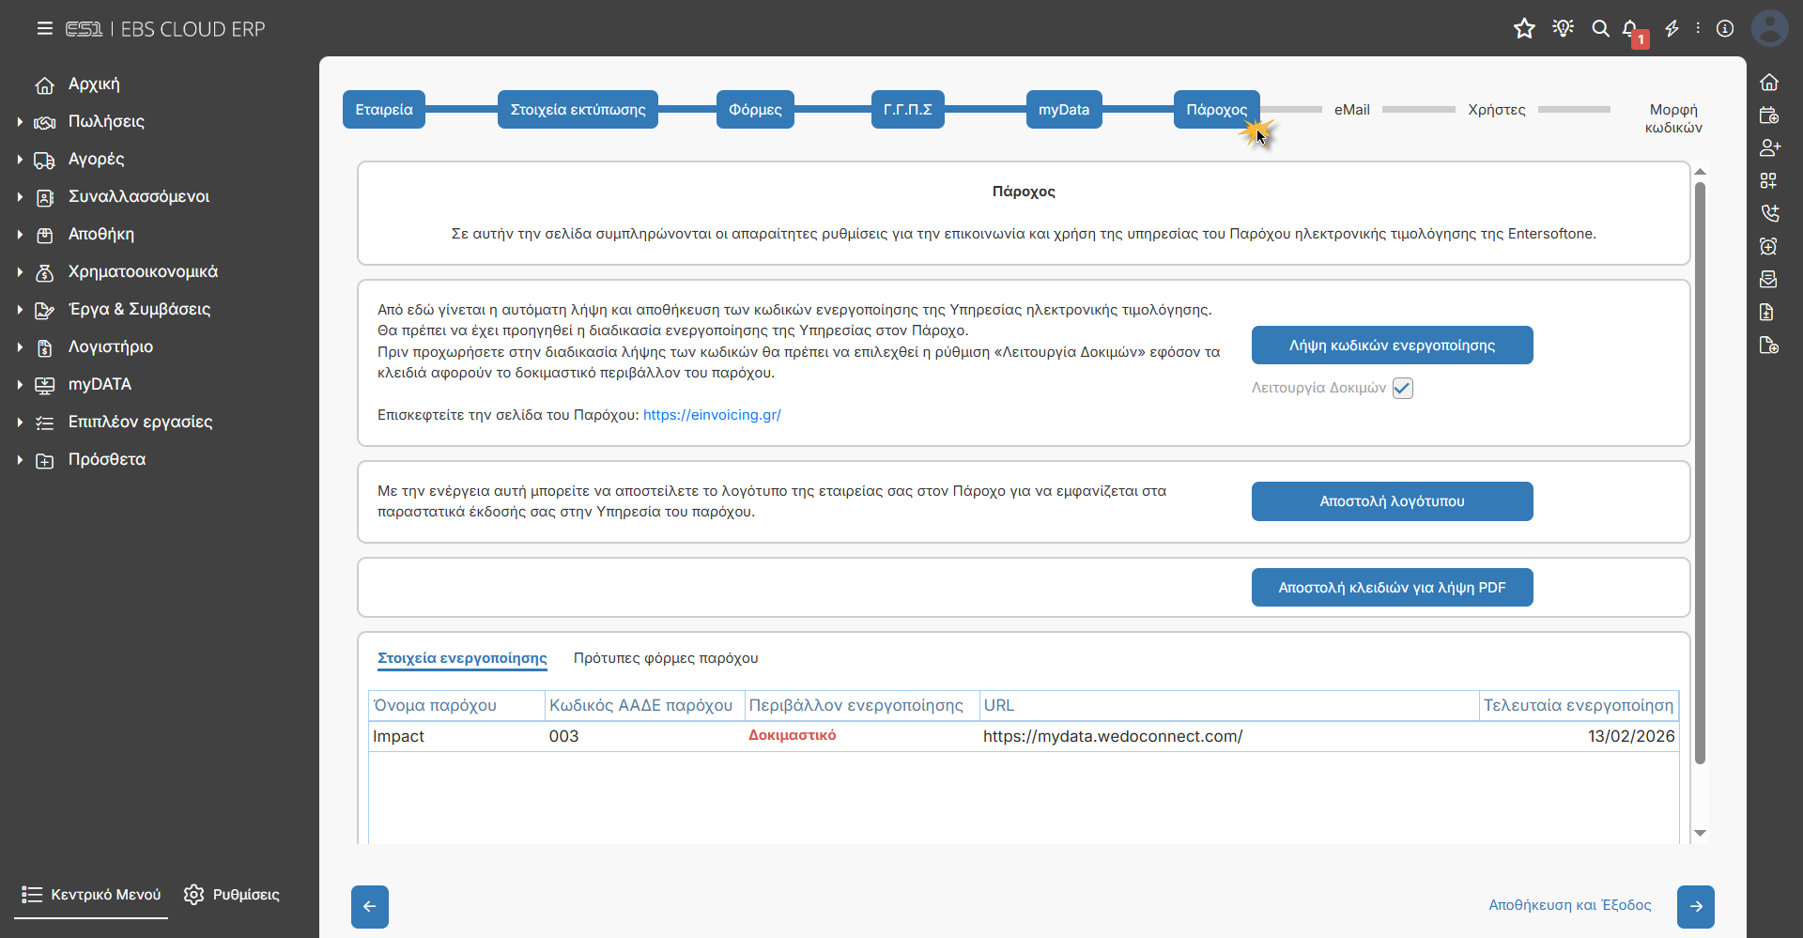Open the hamburger menu
The height and width of the screenshot is (938, 1803).
coord(44,28)
